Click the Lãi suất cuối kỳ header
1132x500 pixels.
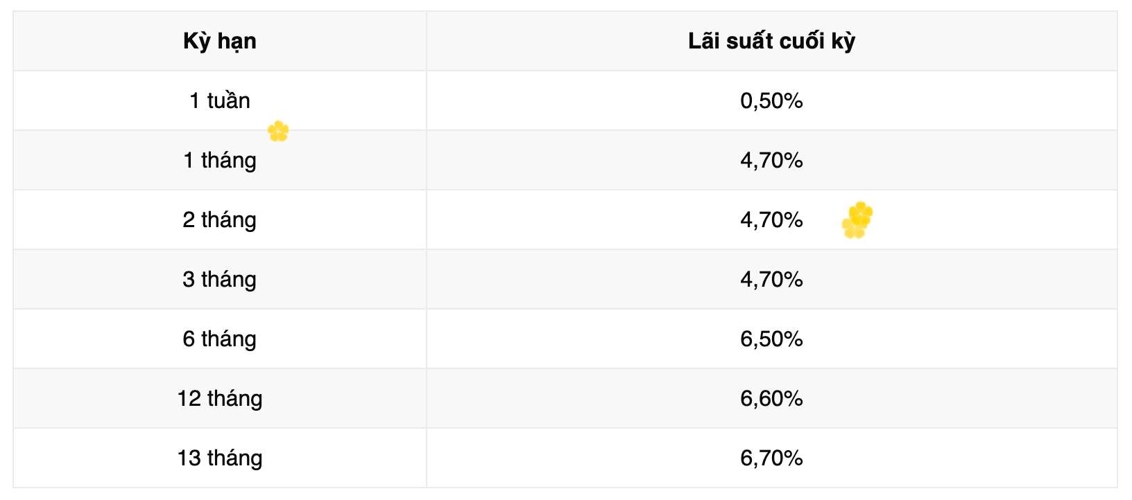pyautogui.click(x=771, y=42)
